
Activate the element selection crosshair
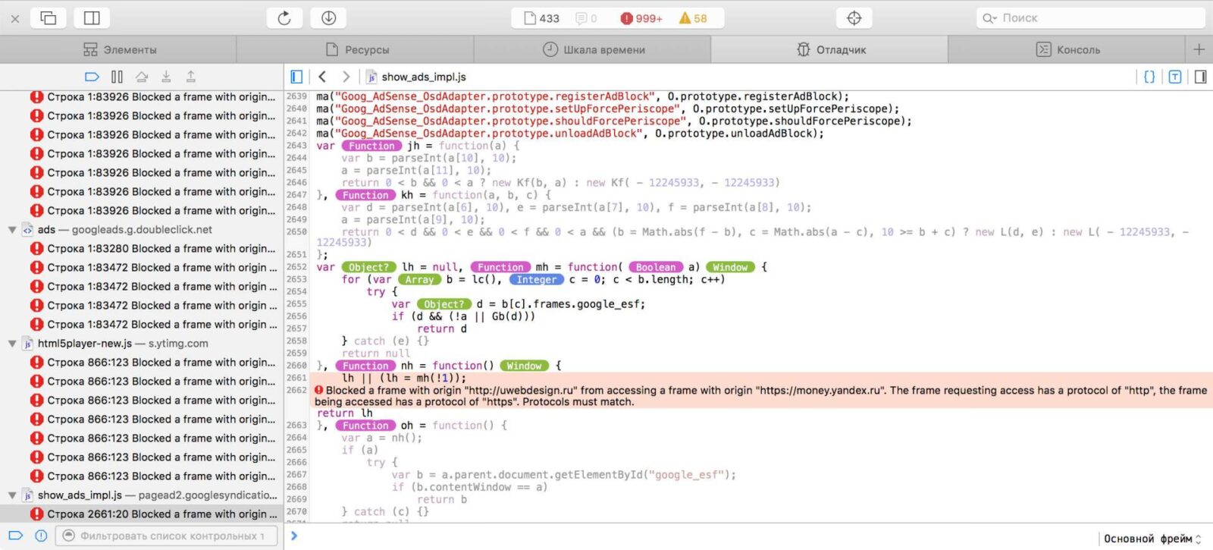click(854, 18)
